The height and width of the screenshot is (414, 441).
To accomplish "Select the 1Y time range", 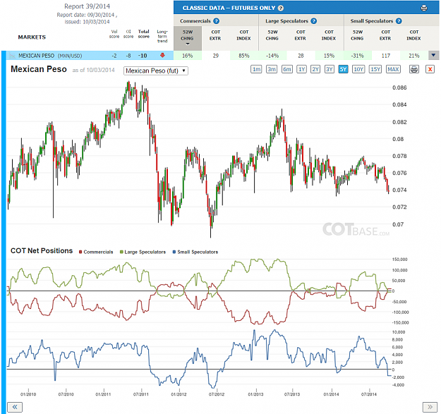I will [301, 69].
